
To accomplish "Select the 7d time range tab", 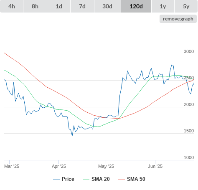I will pos(82,6).
